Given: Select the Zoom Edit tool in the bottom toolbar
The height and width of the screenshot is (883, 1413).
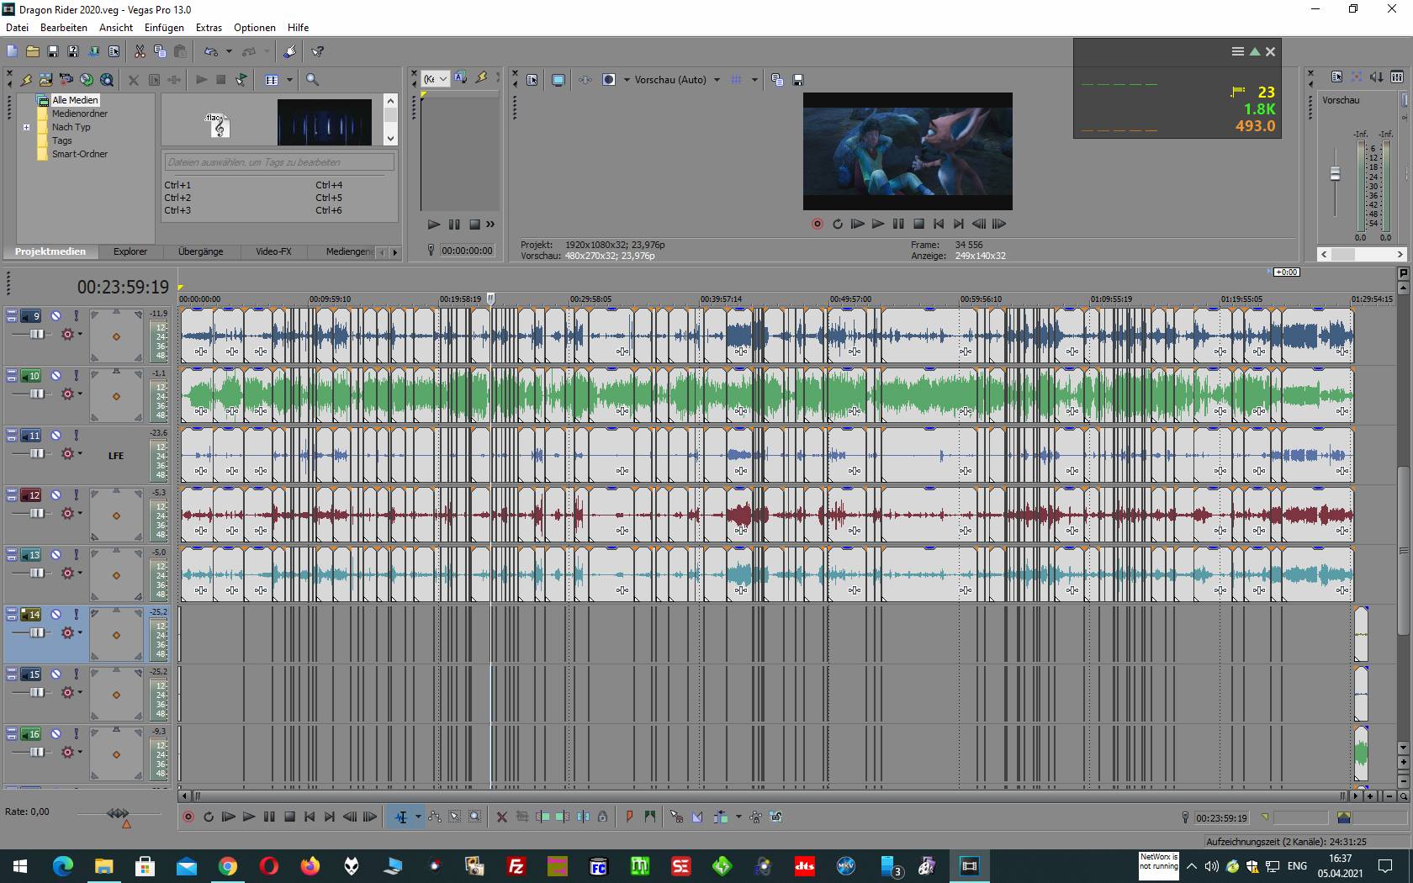Looking at the screenshot, I should click(x=475, y=817).
